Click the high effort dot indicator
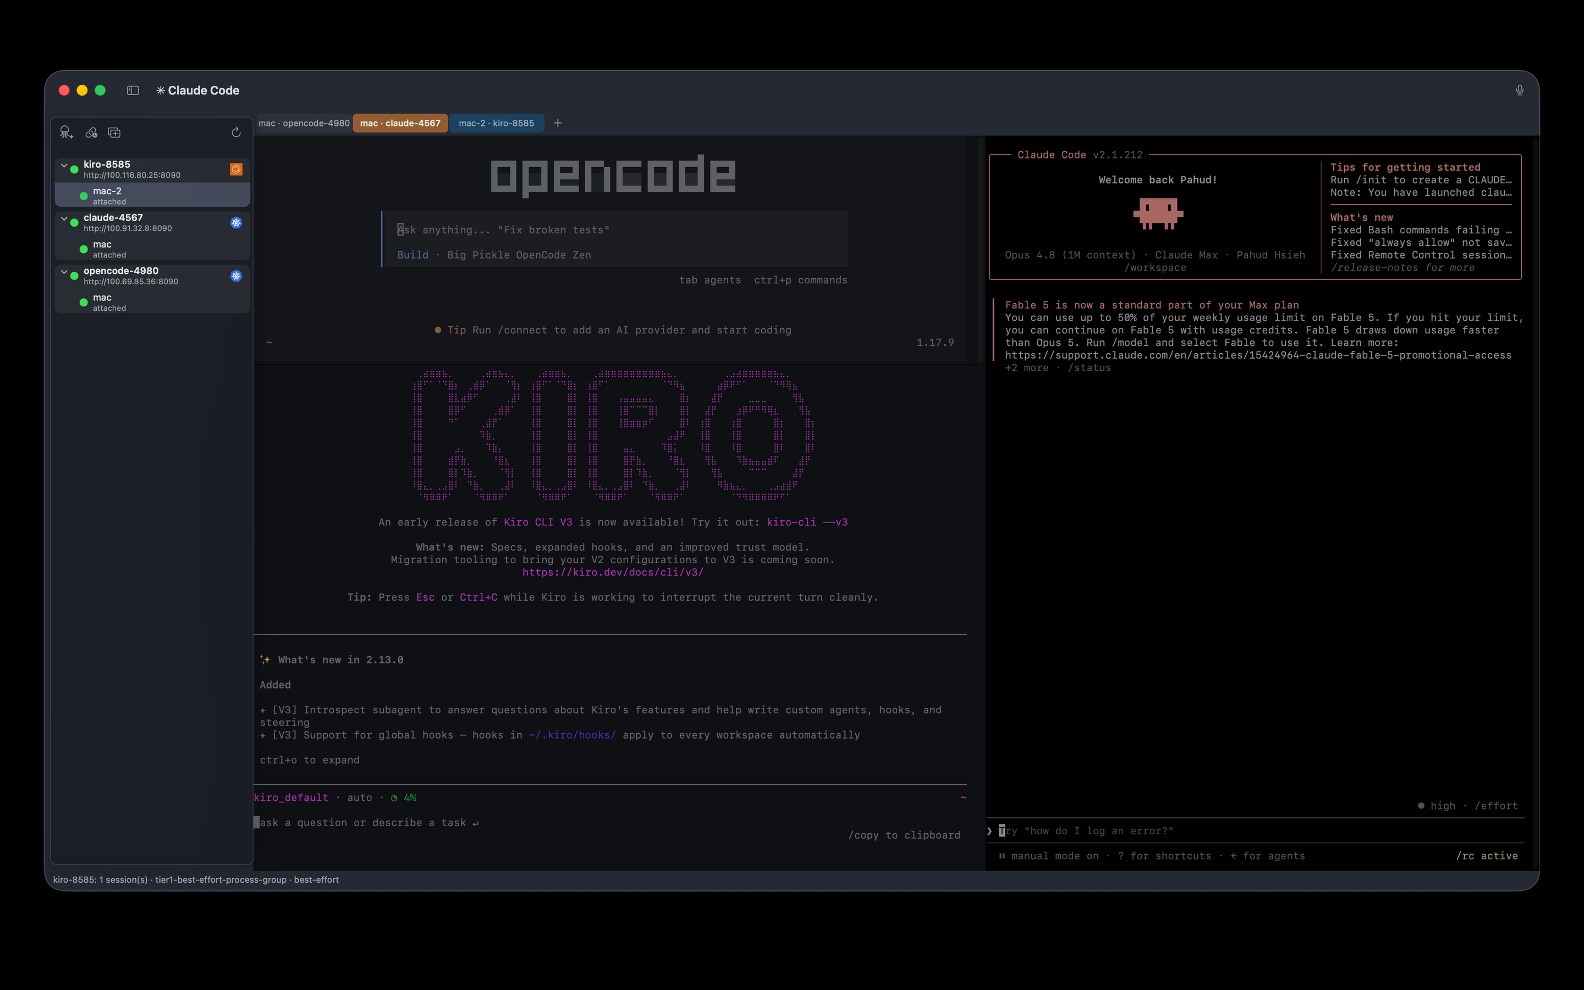Viewport: 1584px width, 990px height. (x=1421, y=805)
